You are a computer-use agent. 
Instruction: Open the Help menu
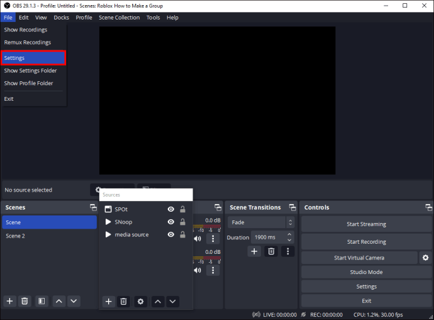pyautogui.click(x=172, y=18)
